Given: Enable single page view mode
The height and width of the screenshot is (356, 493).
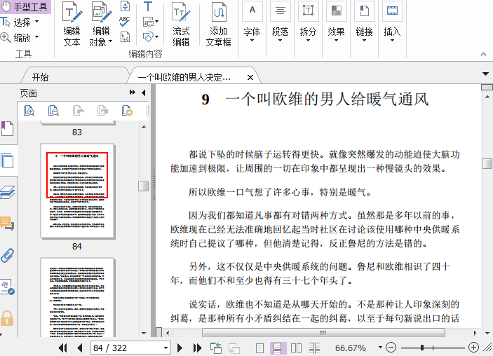Looking at the screenshot, I should 260,348.
